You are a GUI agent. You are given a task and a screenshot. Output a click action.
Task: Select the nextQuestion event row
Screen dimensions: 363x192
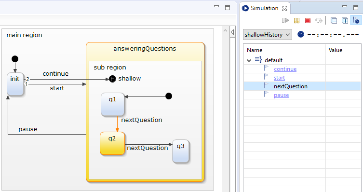click(302, 86)
